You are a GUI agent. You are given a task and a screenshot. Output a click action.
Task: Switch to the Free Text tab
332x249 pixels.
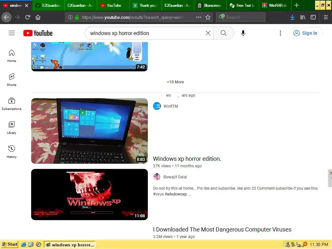pyautogui.click(x=243, y=5)
